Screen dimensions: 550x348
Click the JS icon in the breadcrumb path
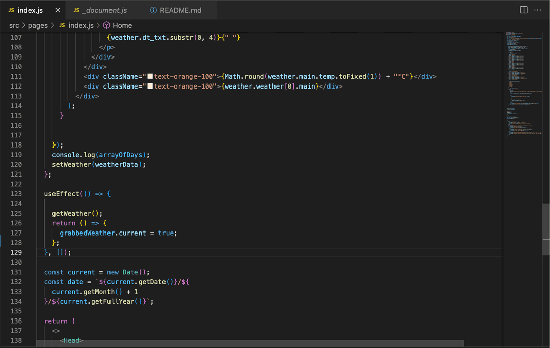pos(62,25)
